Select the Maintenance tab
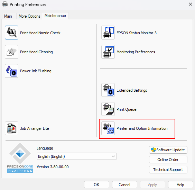The height and width of the screenshot is (190, 195). point(55,16)
